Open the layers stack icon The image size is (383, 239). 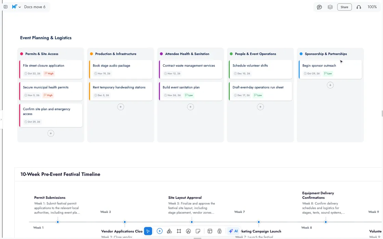click(330, 7)
